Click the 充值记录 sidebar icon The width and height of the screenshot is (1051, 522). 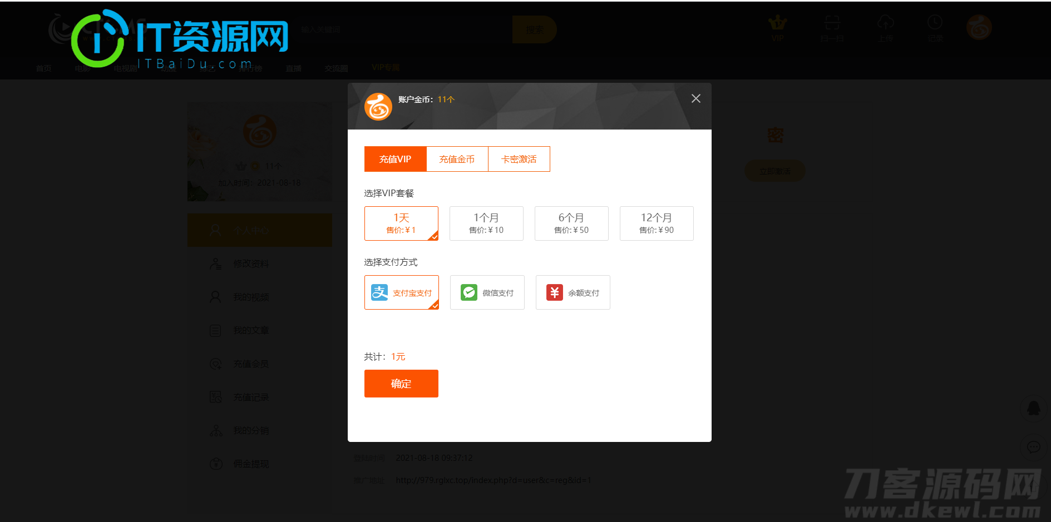point(216,397)
